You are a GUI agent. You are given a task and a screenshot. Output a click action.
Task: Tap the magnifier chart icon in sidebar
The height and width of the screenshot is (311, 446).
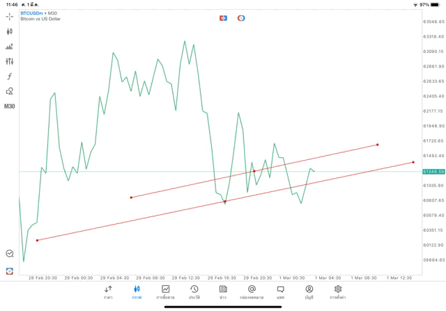tap(10, 253)
